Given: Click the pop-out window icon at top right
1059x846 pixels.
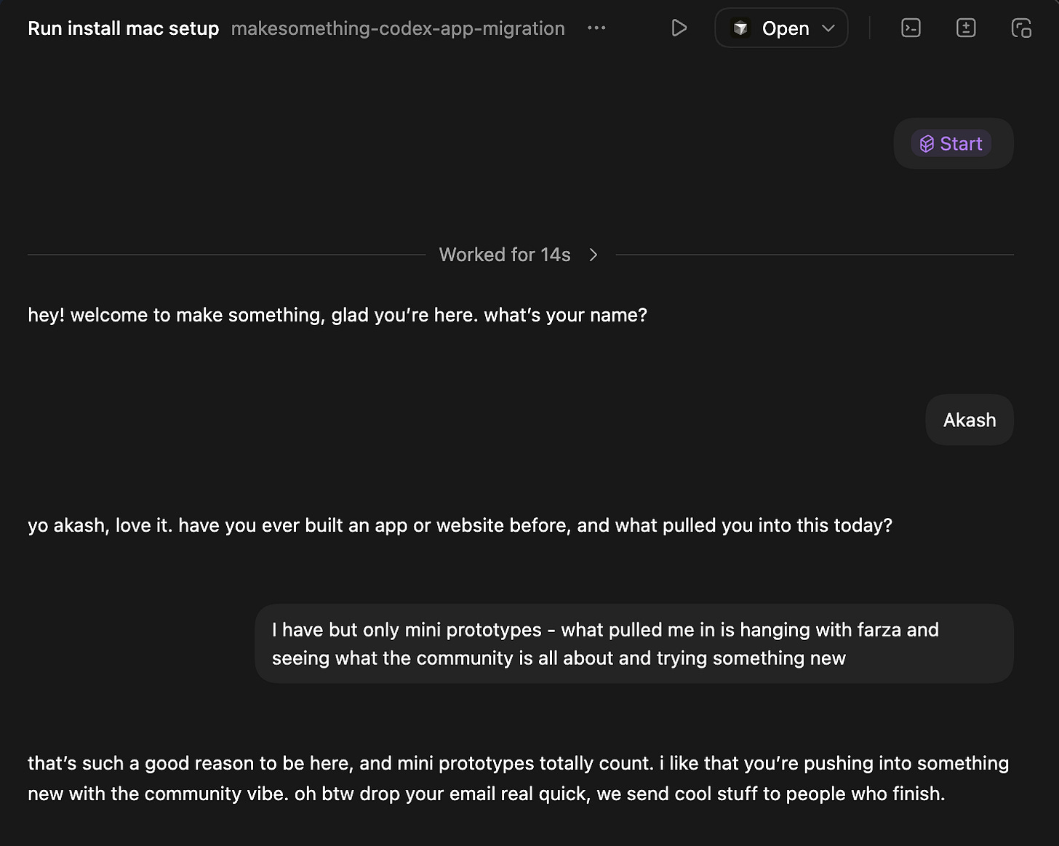Looking at the screenshot, I should pos(1021,28).
